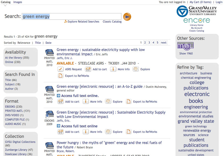Sort results by Title
The image size is (224, 156).
(x=38, y=43)
